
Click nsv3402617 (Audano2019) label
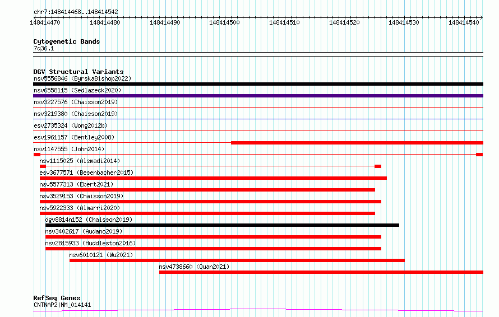(84, 231)
